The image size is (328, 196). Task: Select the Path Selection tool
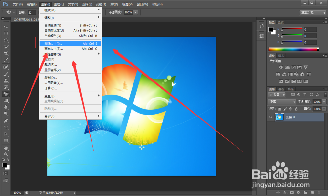click(6, 134)
